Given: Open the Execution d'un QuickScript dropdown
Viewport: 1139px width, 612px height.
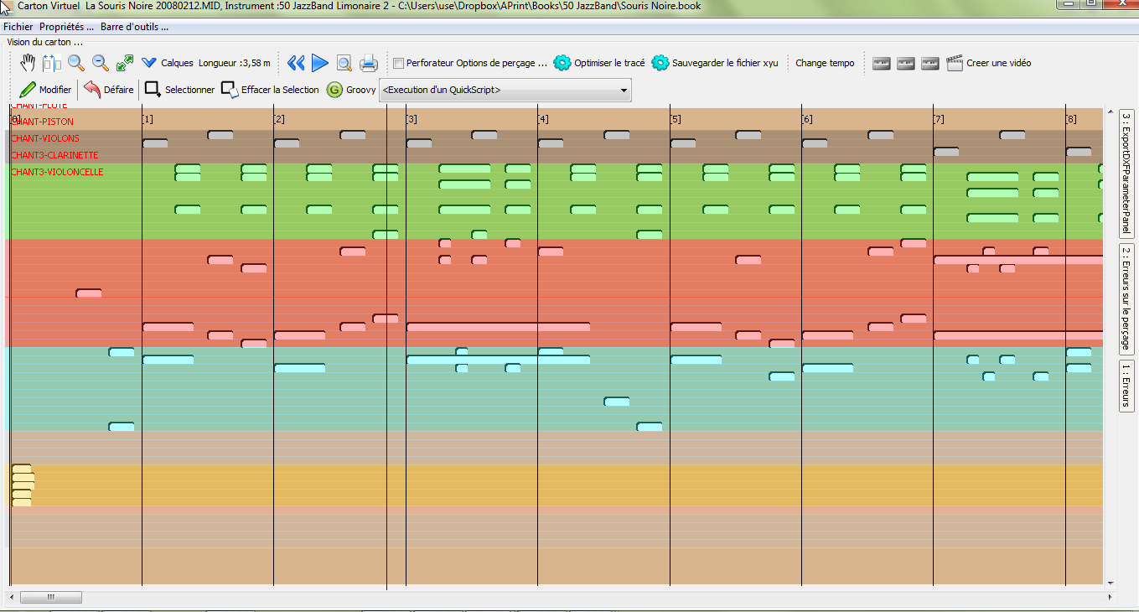Looking at the screenshot, I should pos(505,90).
